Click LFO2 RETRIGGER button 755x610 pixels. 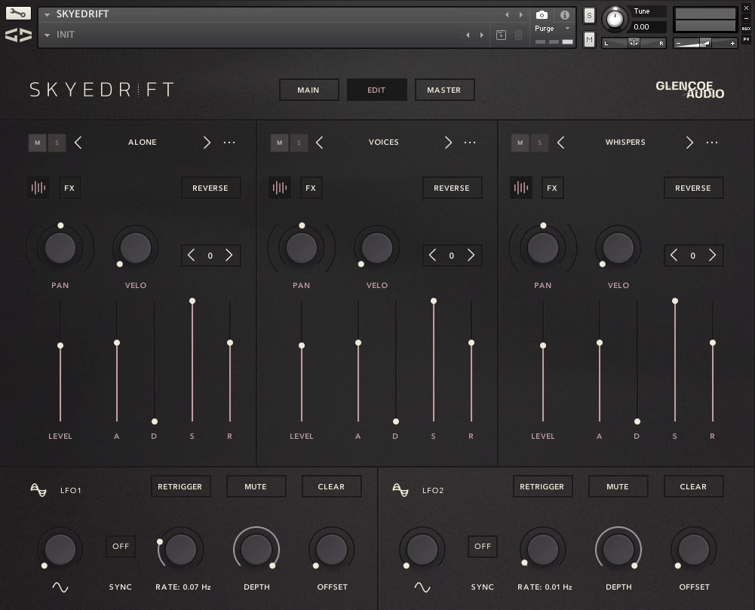[x=542, y=487]
